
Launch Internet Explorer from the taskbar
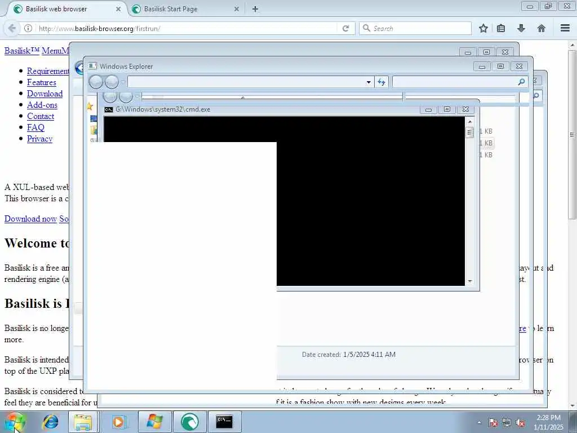tap(51, 422)
